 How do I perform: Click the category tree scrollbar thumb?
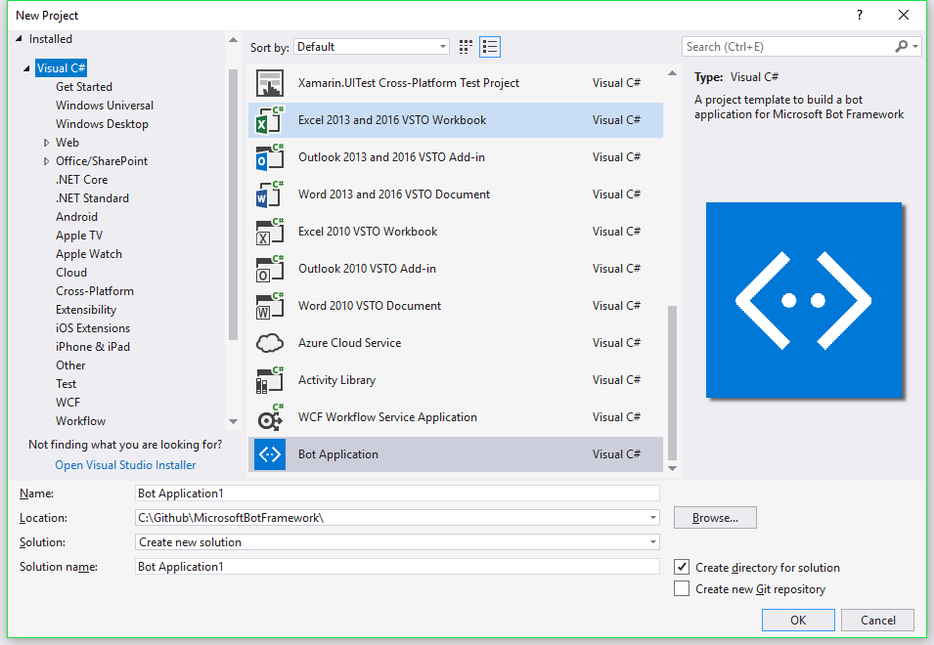(x=233, y=204)
